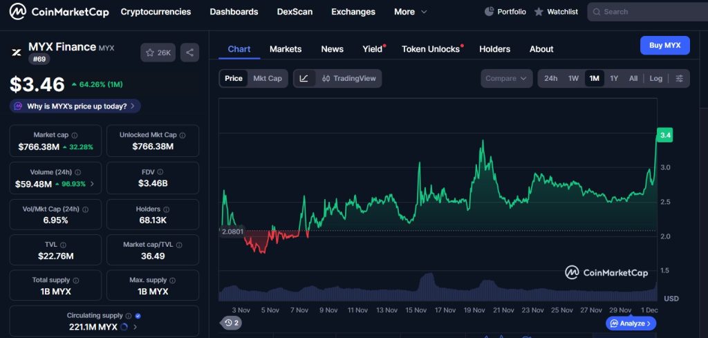This screenshot has height=338, width=708.
Task: Switch to the Markets tab
Action: tap(286, 49)
